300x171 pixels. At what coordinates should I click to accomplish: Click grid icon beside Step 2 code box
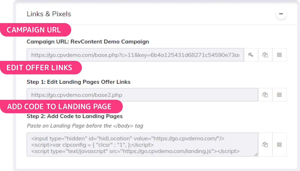(279, 144)
